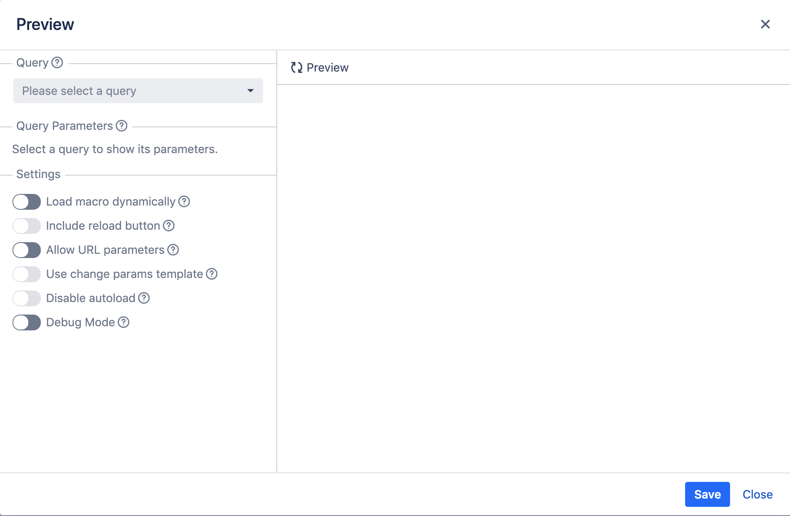Click the Save button

(x=708, y=494)
